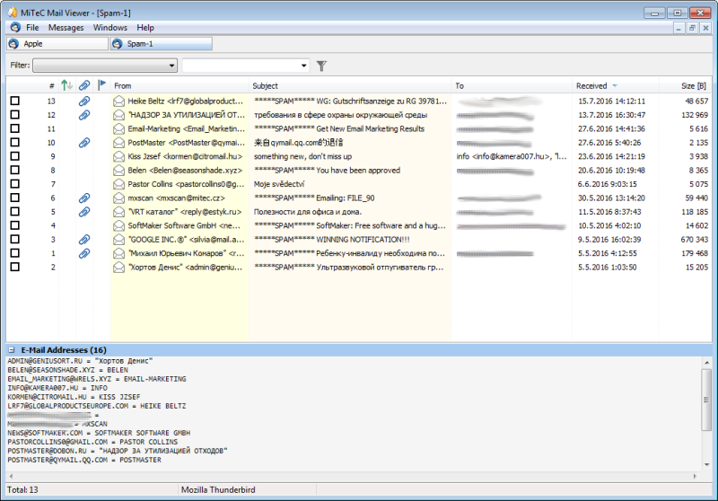The image size is (718, 501).
Task: Open the Filter field dropdown
Action: (x=171, y=66)
